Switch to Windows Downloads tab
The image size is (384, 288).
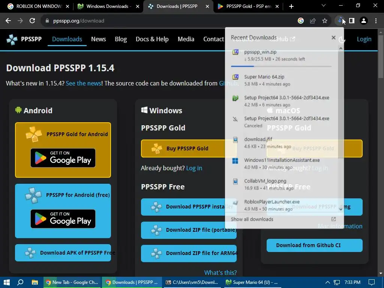coord(109,6)
